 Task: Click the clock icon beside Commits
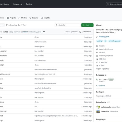[80, 32]
